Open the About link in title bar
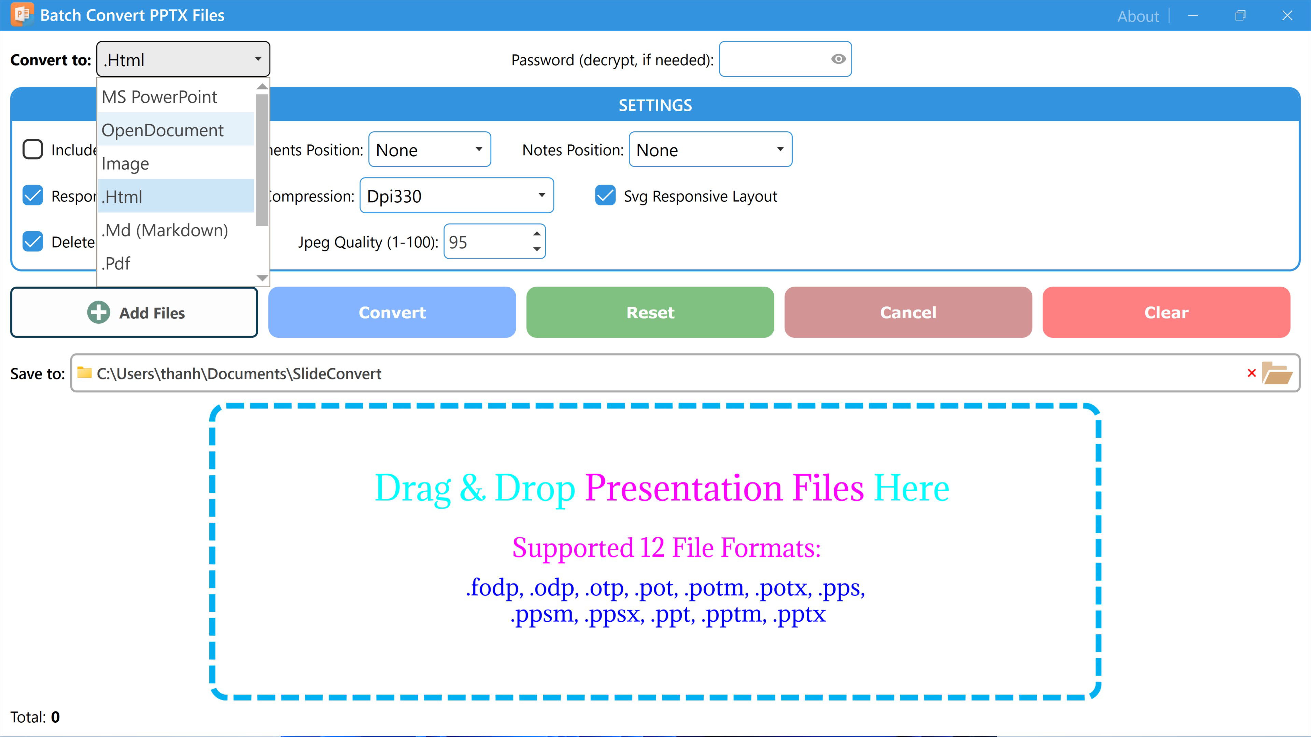 click(1138, 16)
